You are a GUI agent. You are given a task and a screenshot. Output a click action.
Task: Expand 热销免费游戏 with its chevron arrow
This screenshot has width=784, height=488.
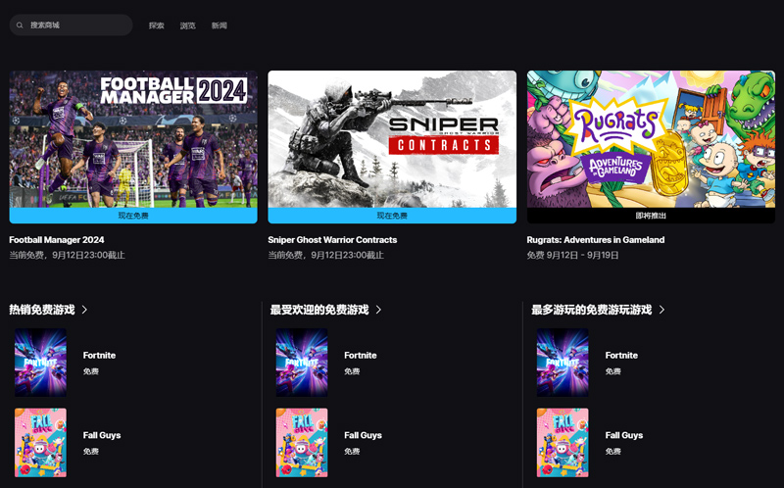[x=84, y=310]
